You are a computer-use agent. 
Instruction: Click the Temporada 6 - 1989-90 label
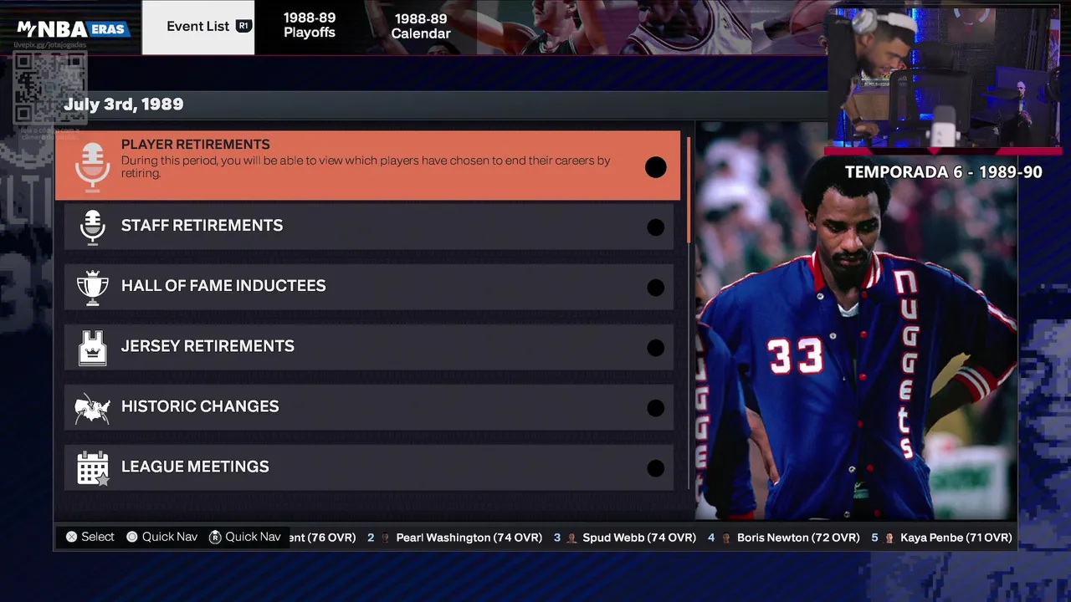pyautogui.click(x=944, y=172)
